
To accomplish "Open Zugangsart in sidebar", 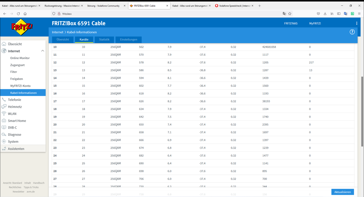I will tap(17, 65).
